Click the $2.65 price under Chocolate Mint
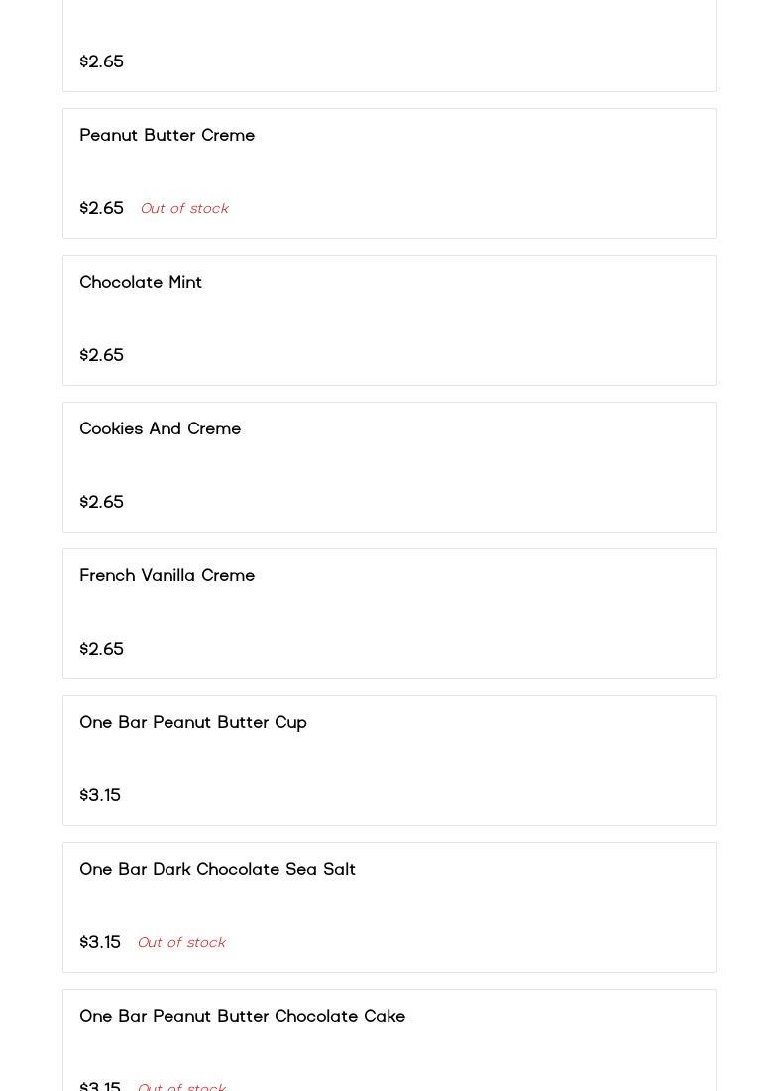 [101, 355]
